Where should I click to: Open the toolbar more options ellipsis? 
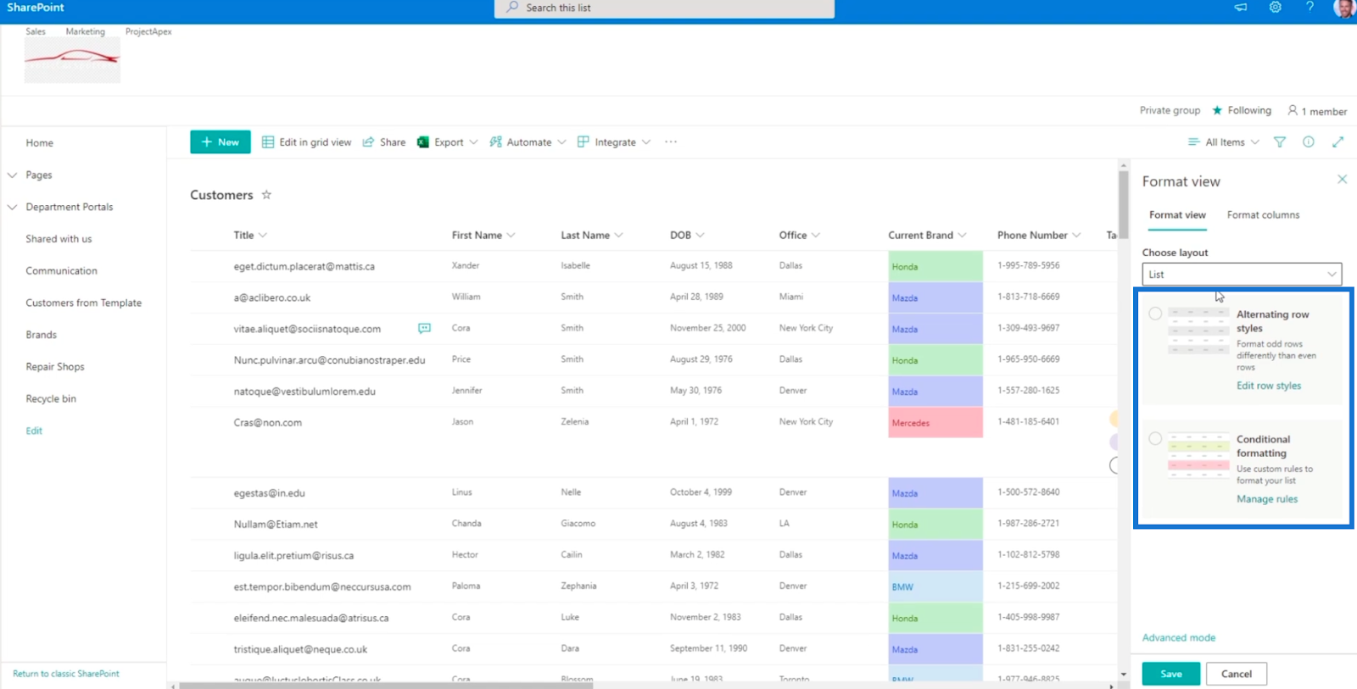tap(671, 142)
